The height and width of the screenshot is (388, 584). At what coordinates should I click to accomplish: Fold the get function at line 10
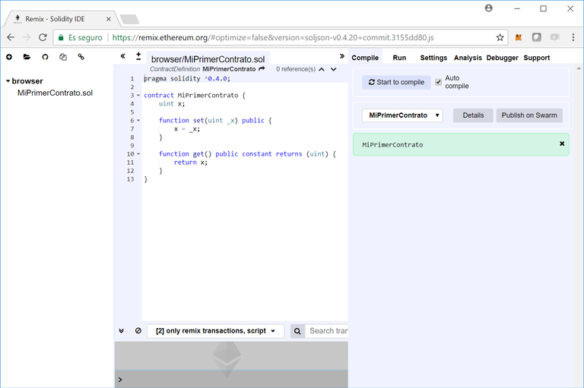(x=138, y=154)
